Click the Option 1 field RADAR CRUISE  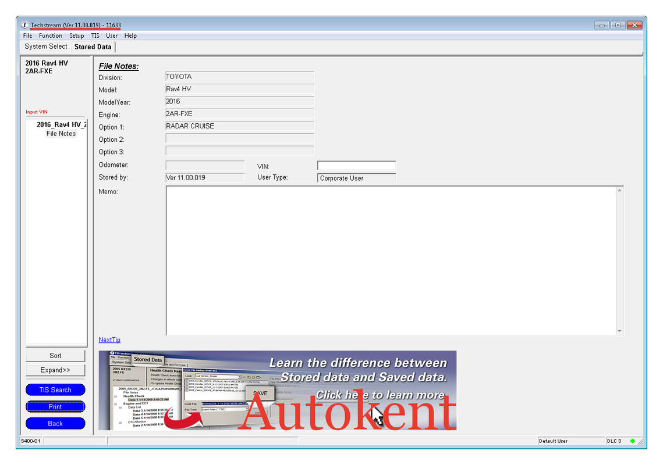(240, 126)
